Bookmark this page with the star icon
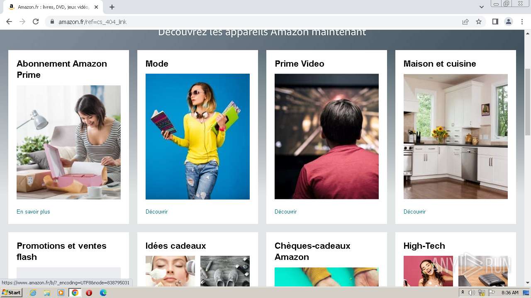The width and height of the screenshot is (531, 298). point(479,22)
